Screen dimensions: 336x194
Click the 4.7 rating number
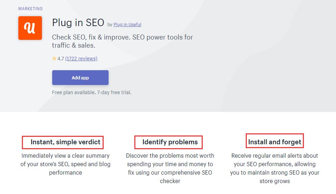[61, 59]
